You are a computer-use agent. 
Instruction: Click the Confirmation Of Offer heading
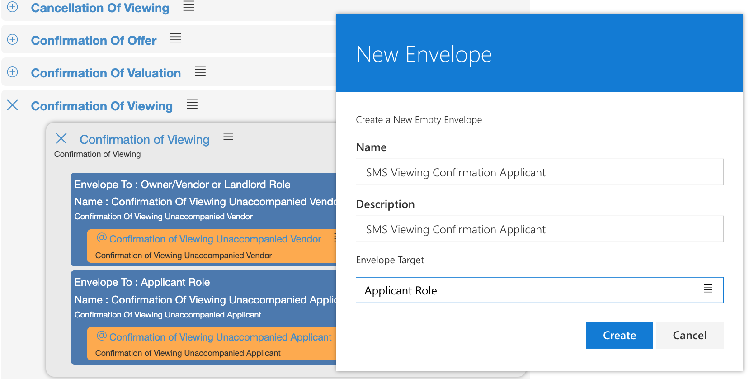94,41
